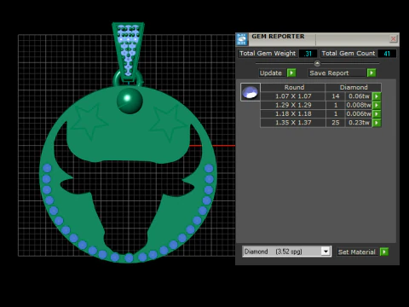Select the right star on the pendant
The image size is (409, 307).
168,123
